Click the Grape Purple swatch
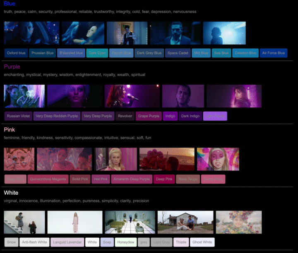The width and height of the screenshot is (298, 253). point(149,116)
